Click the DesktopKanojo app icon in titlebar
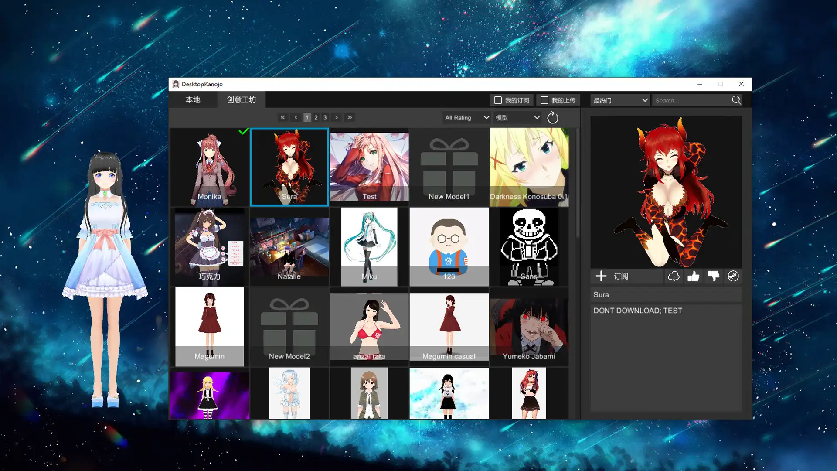 point(176,84)
